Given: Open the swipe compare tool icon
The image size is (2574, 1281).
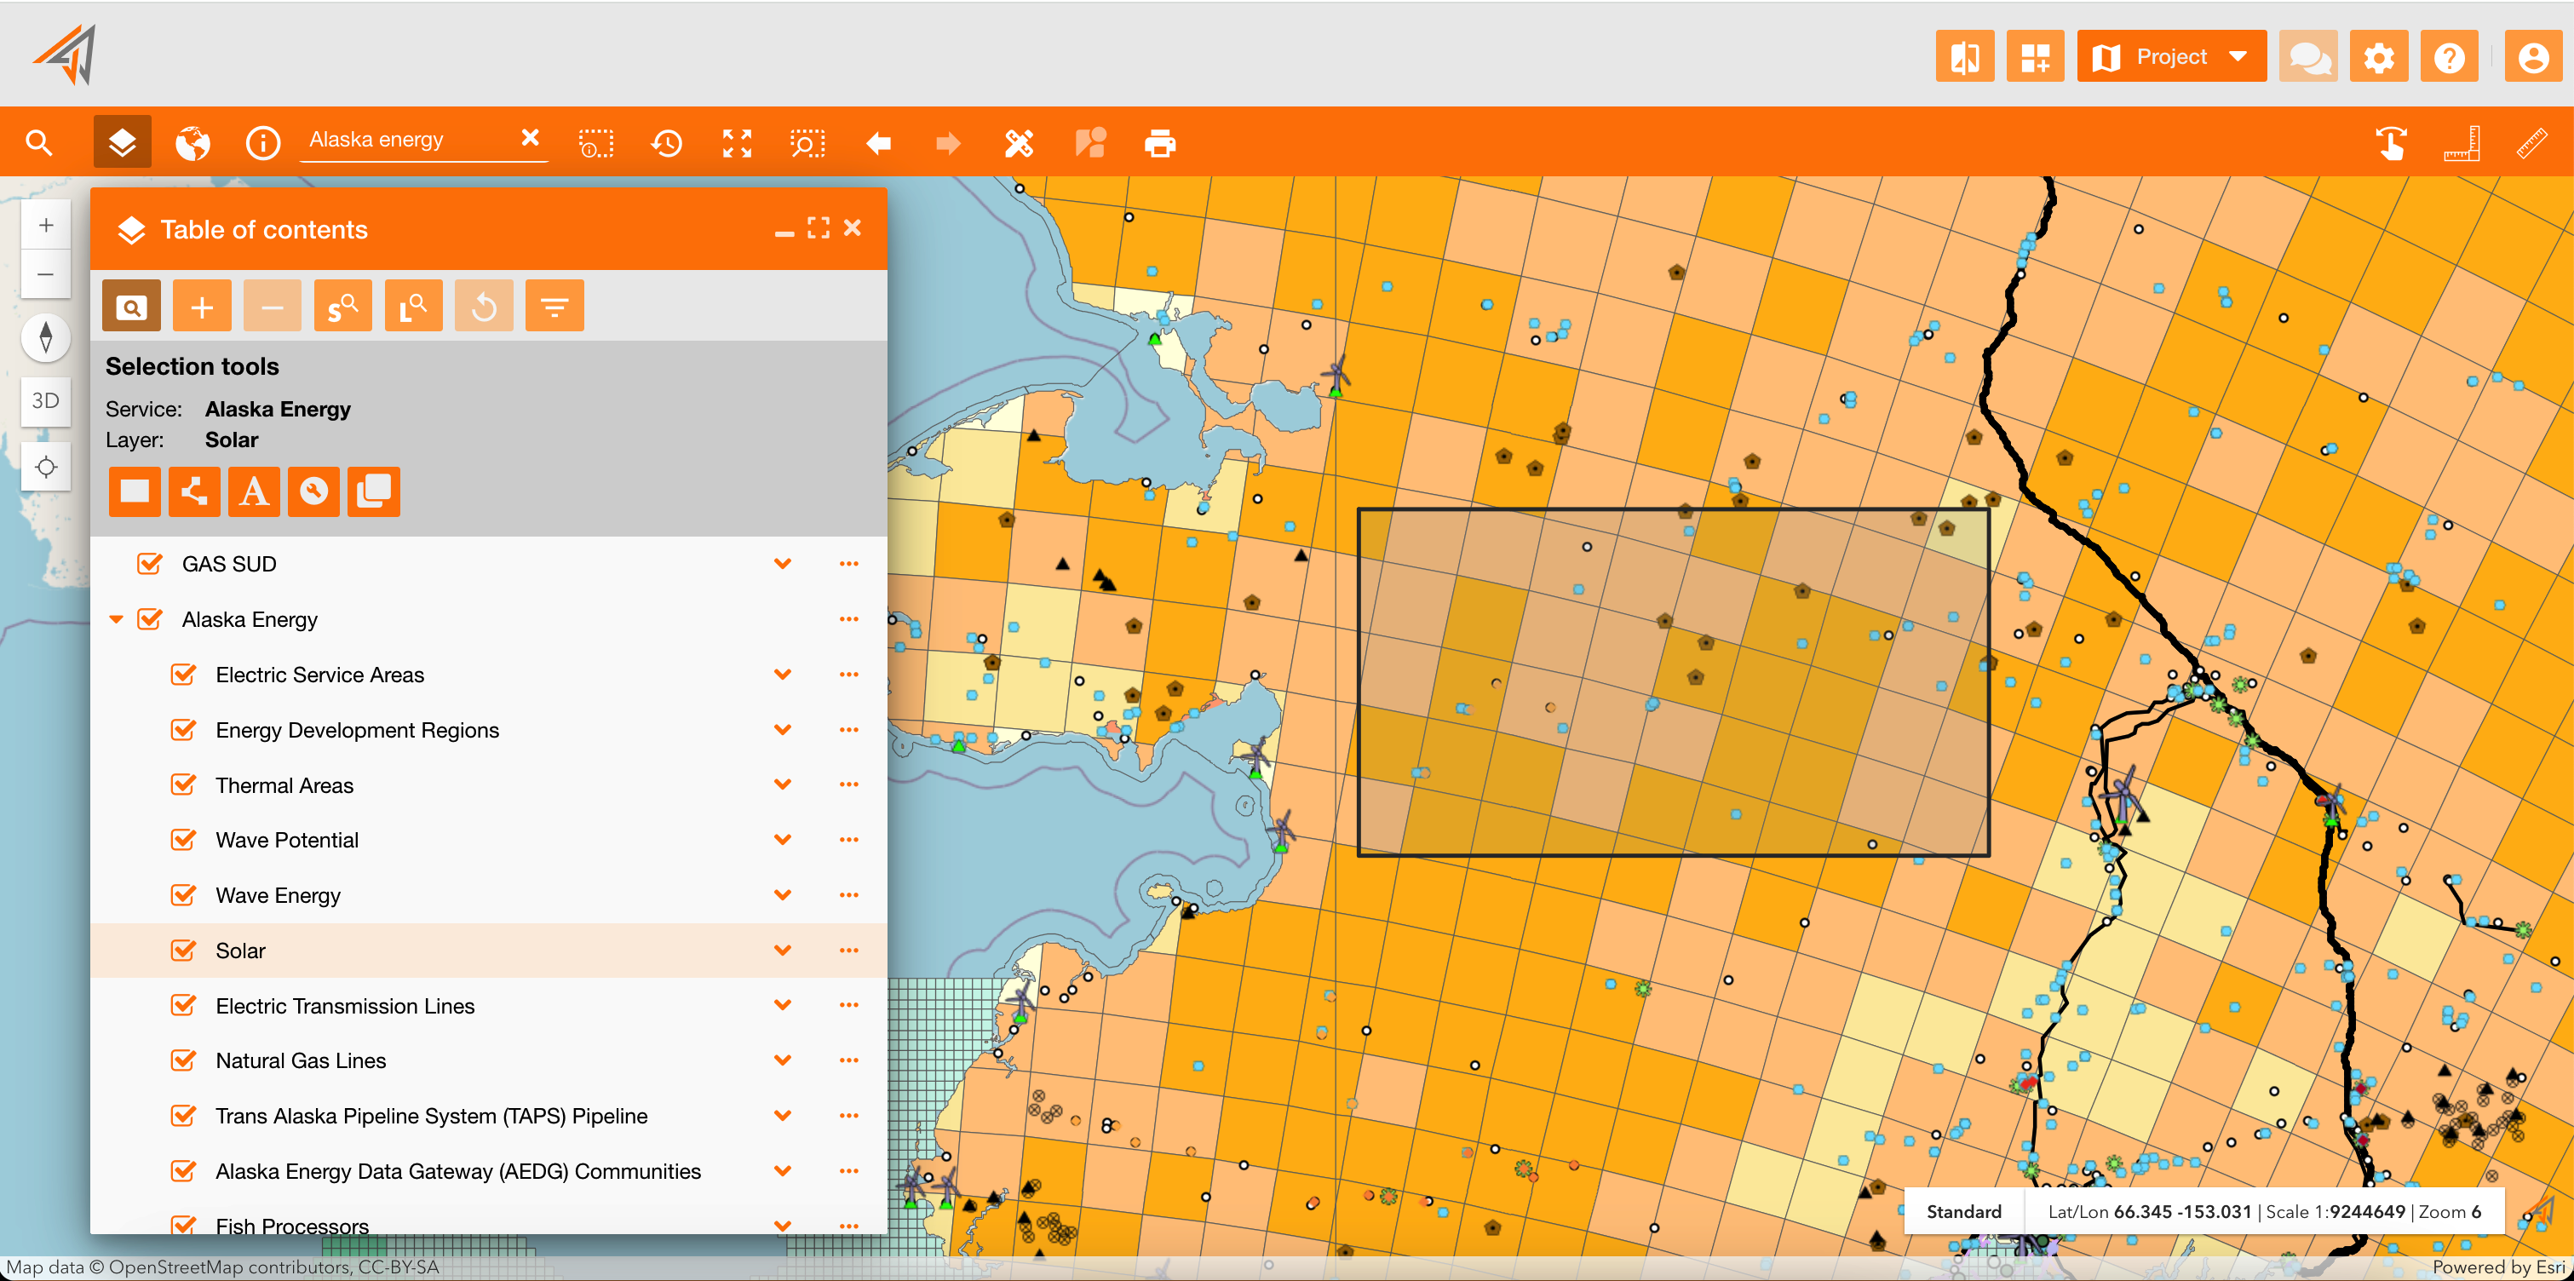Looking at the screenshot, I should pyautogui.click(x=1964, y=57).
